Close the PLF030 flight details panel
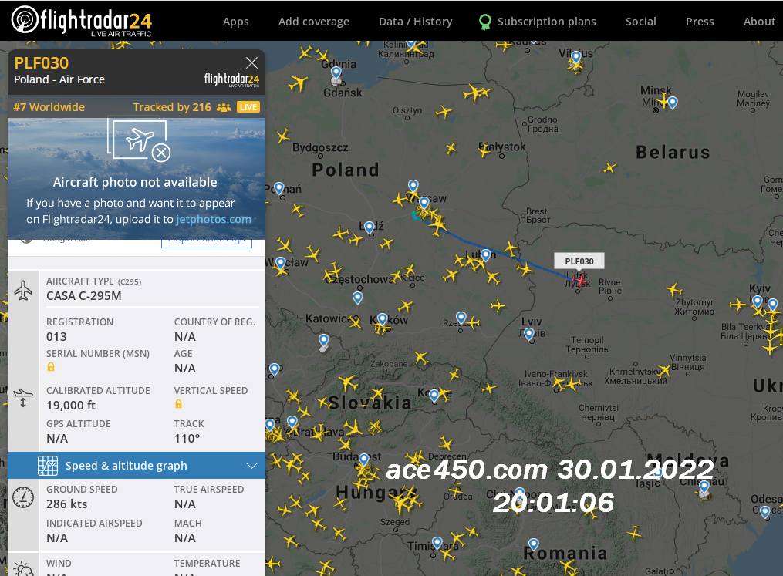 (x=251, y=63)
